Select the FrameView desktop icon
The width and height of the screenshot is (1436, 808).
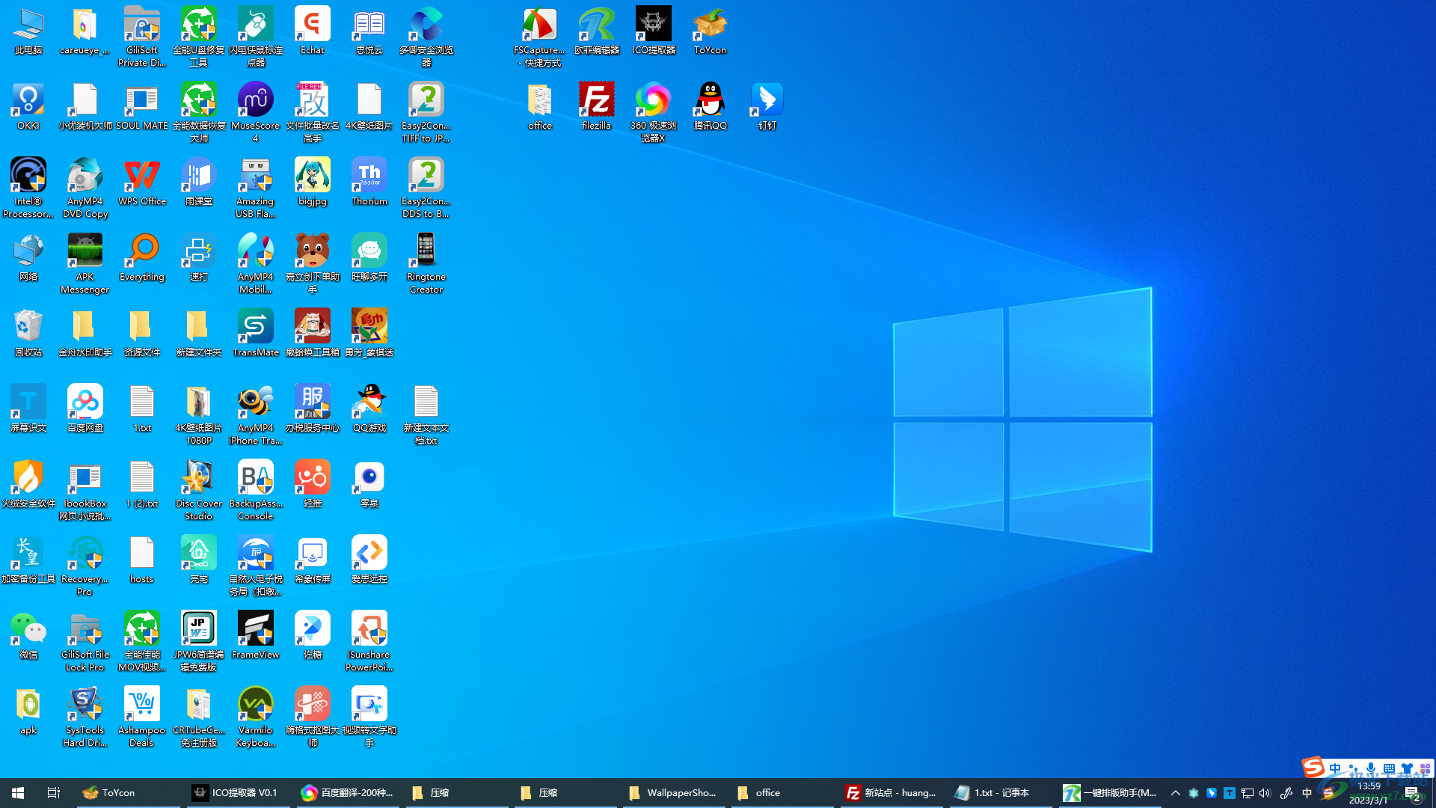(x=255, y=634)
